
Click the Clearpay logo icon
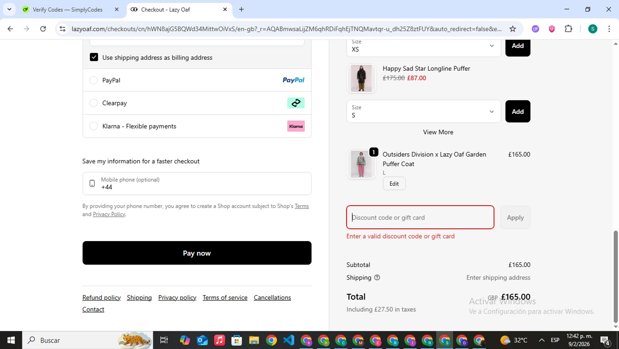coord(296,103)
